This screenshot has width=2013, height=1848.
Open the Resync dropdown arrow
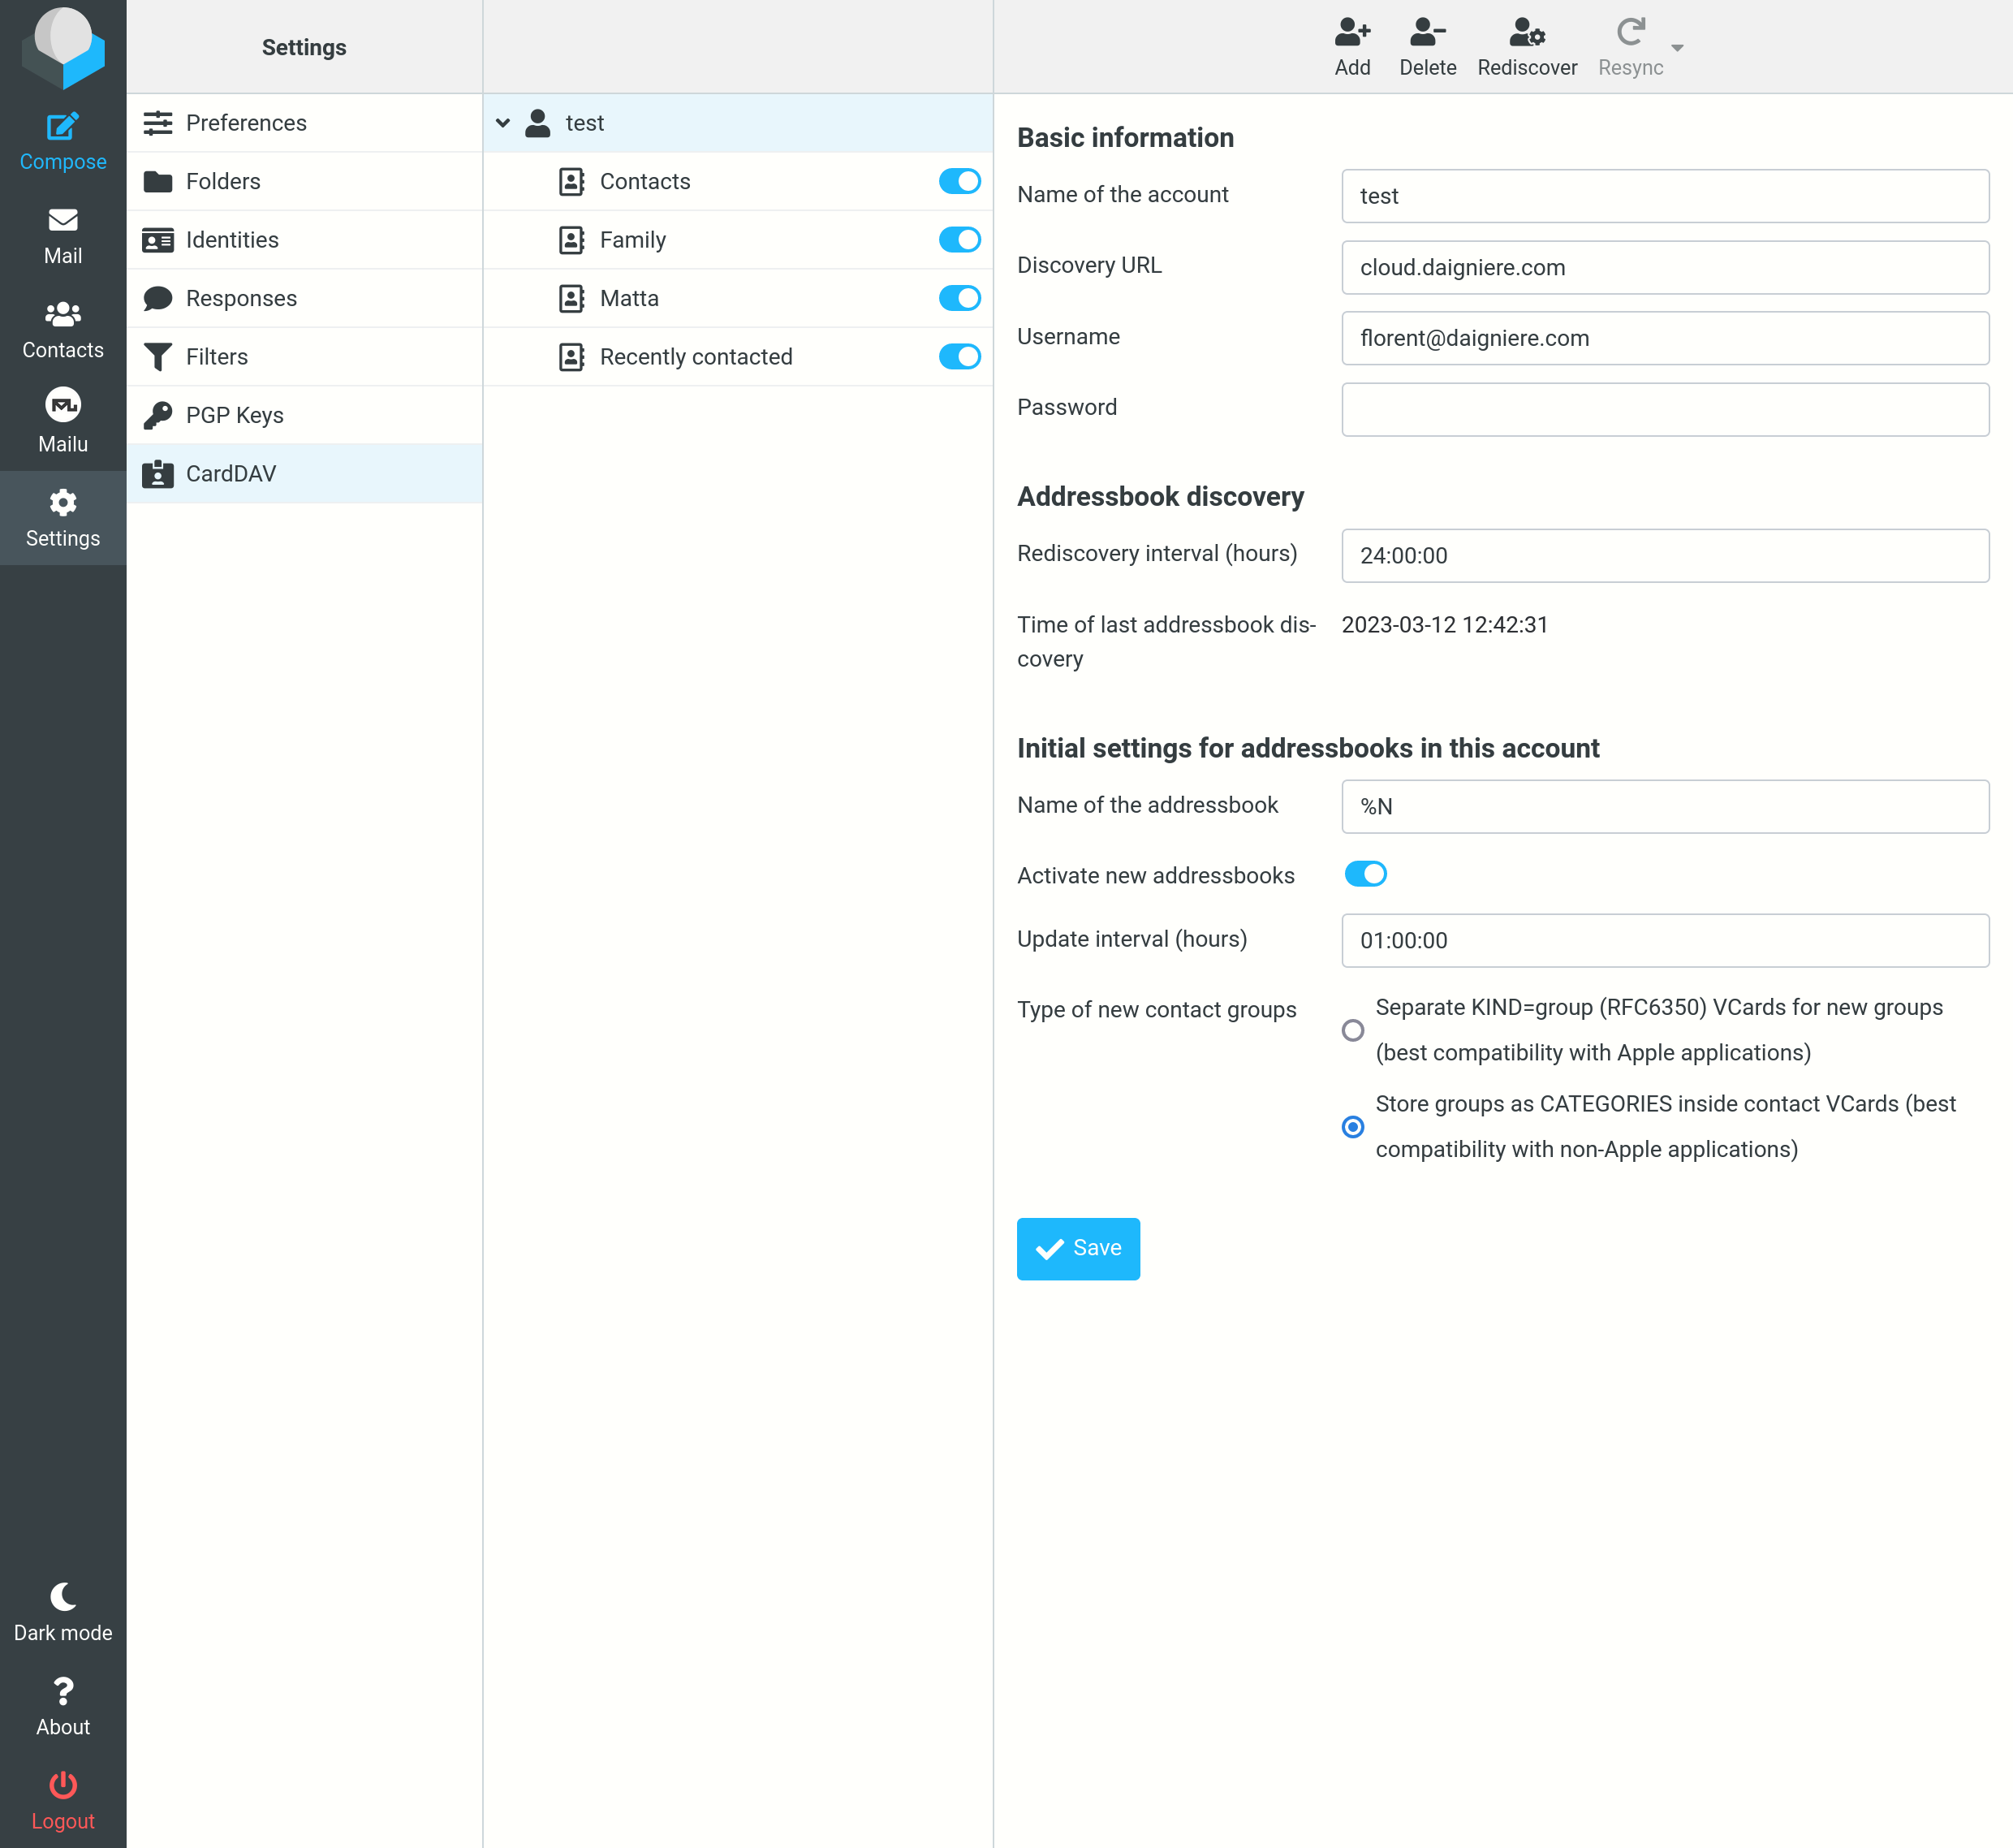click(1678, 47)
